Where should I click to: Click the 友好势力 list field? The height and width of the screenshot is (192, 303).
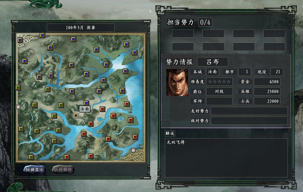[249, 111]
